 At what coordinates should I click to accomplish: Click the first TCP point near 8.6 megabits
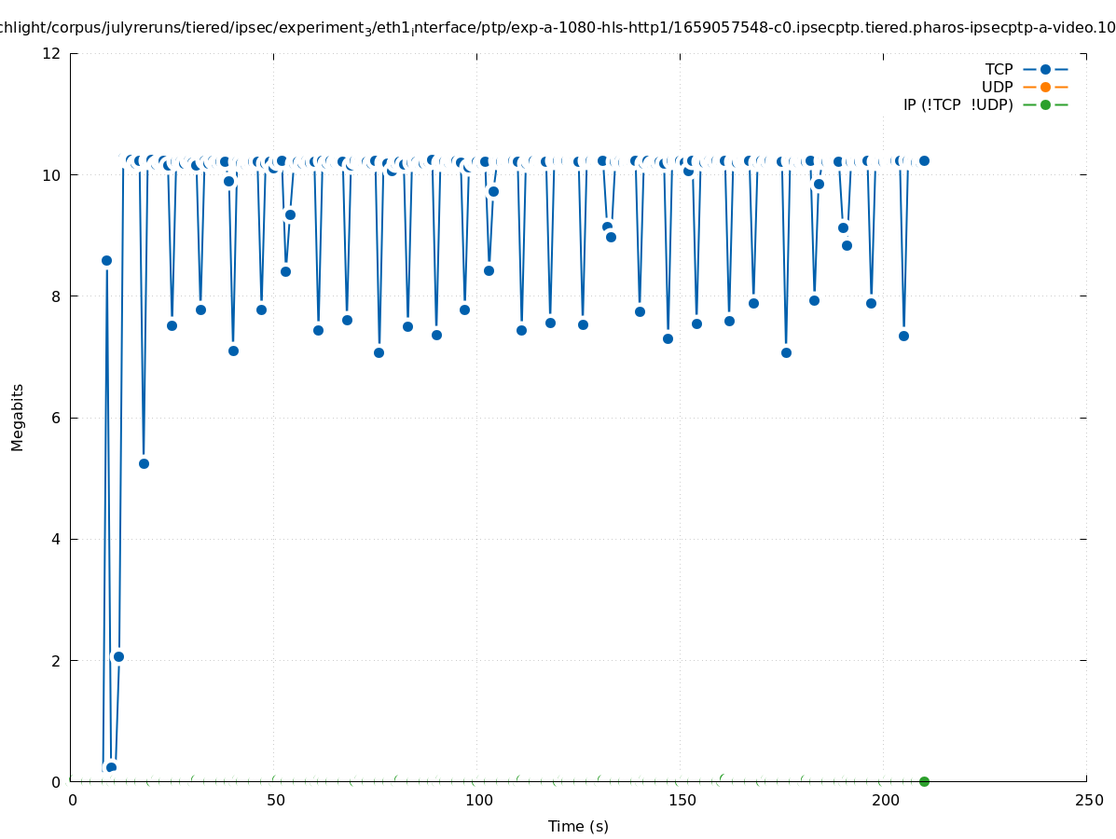click(x=106, y=260)
